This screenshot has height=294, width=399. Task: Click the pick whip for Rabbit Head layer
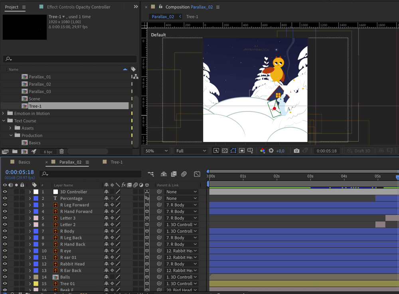[159, 264]
